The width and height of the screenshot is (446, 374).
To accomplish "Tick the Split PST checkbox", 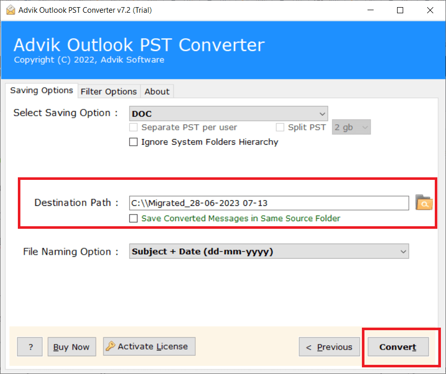I will click(x=280, y=127).
